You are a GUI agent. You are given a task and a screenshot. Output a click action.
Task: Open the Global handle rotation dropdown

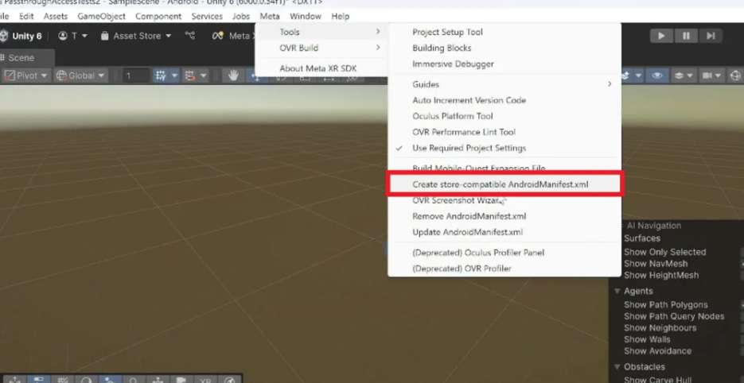pyautogui.click(x=80, y=75)
